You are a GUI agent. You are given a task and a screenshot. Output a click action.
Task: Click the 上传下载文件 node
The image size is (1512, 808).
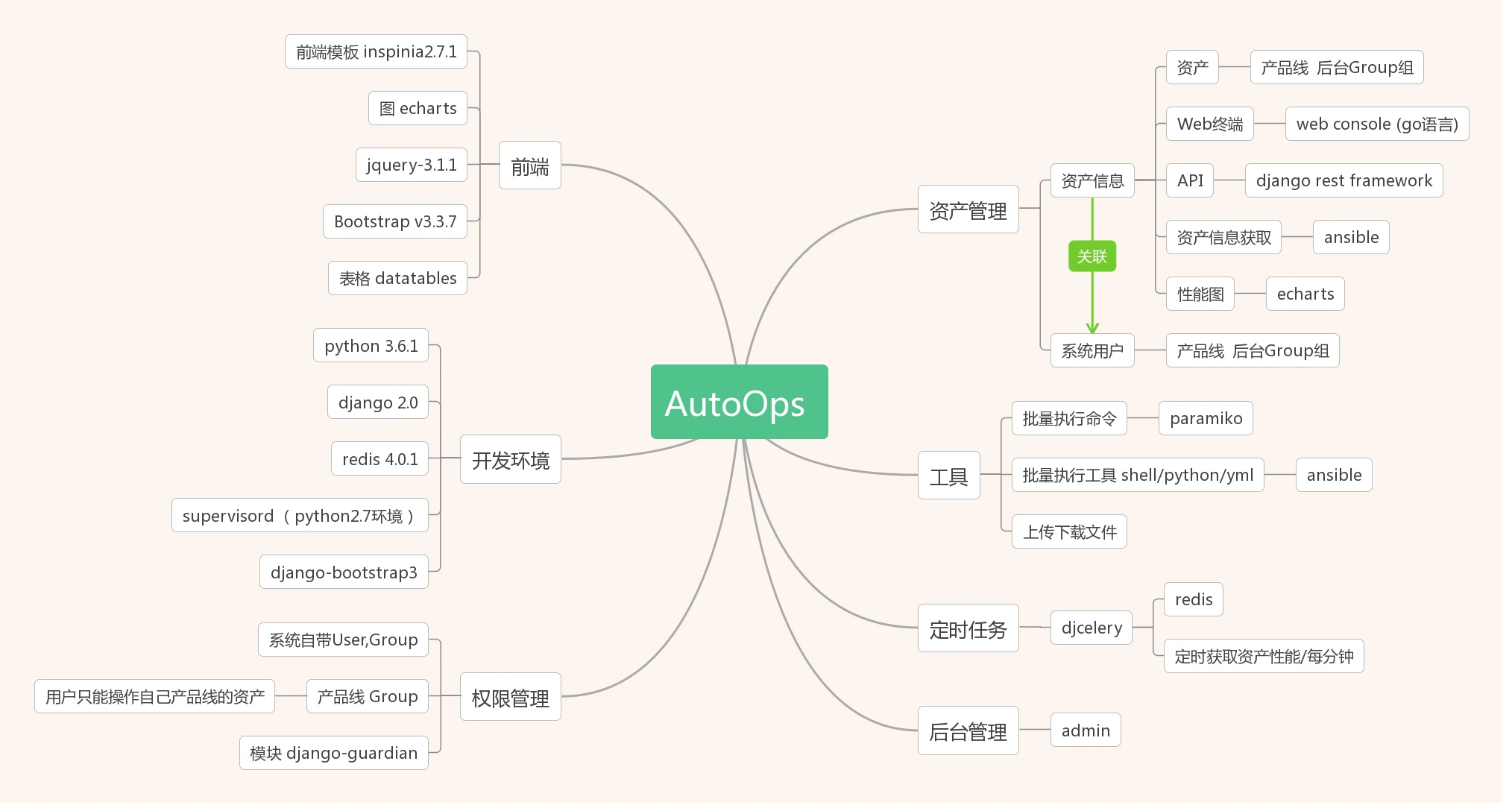(1069, 531)
